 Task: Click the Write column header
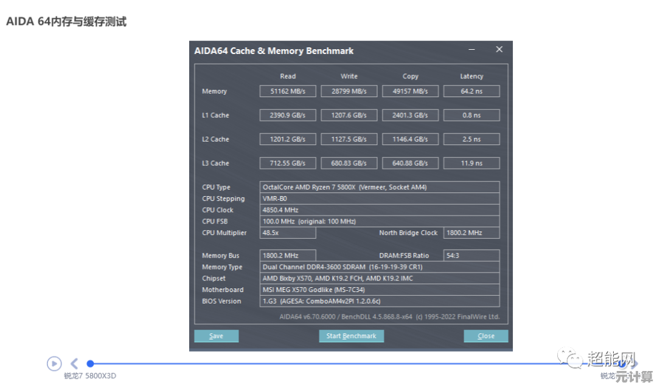click(349, 76)
